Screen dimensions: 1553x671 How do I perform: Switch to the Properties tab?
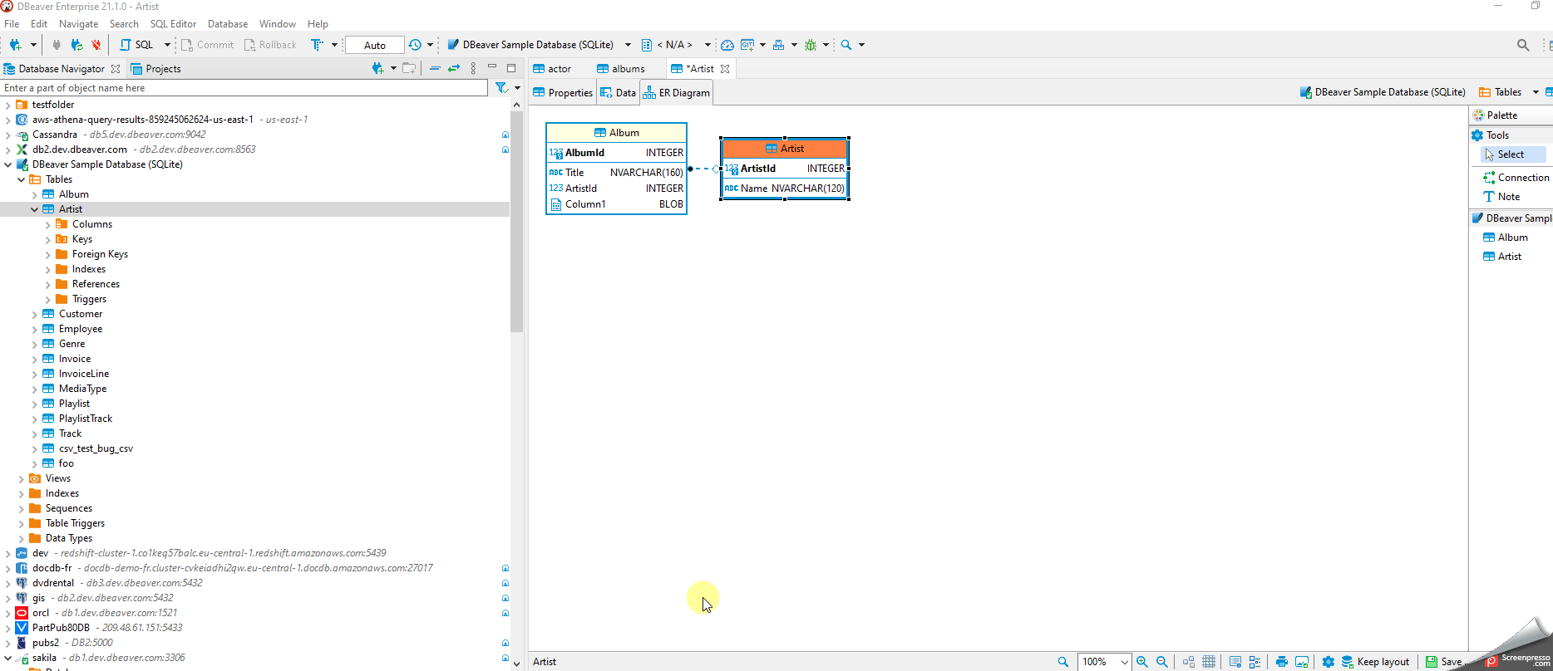point(563,93)
